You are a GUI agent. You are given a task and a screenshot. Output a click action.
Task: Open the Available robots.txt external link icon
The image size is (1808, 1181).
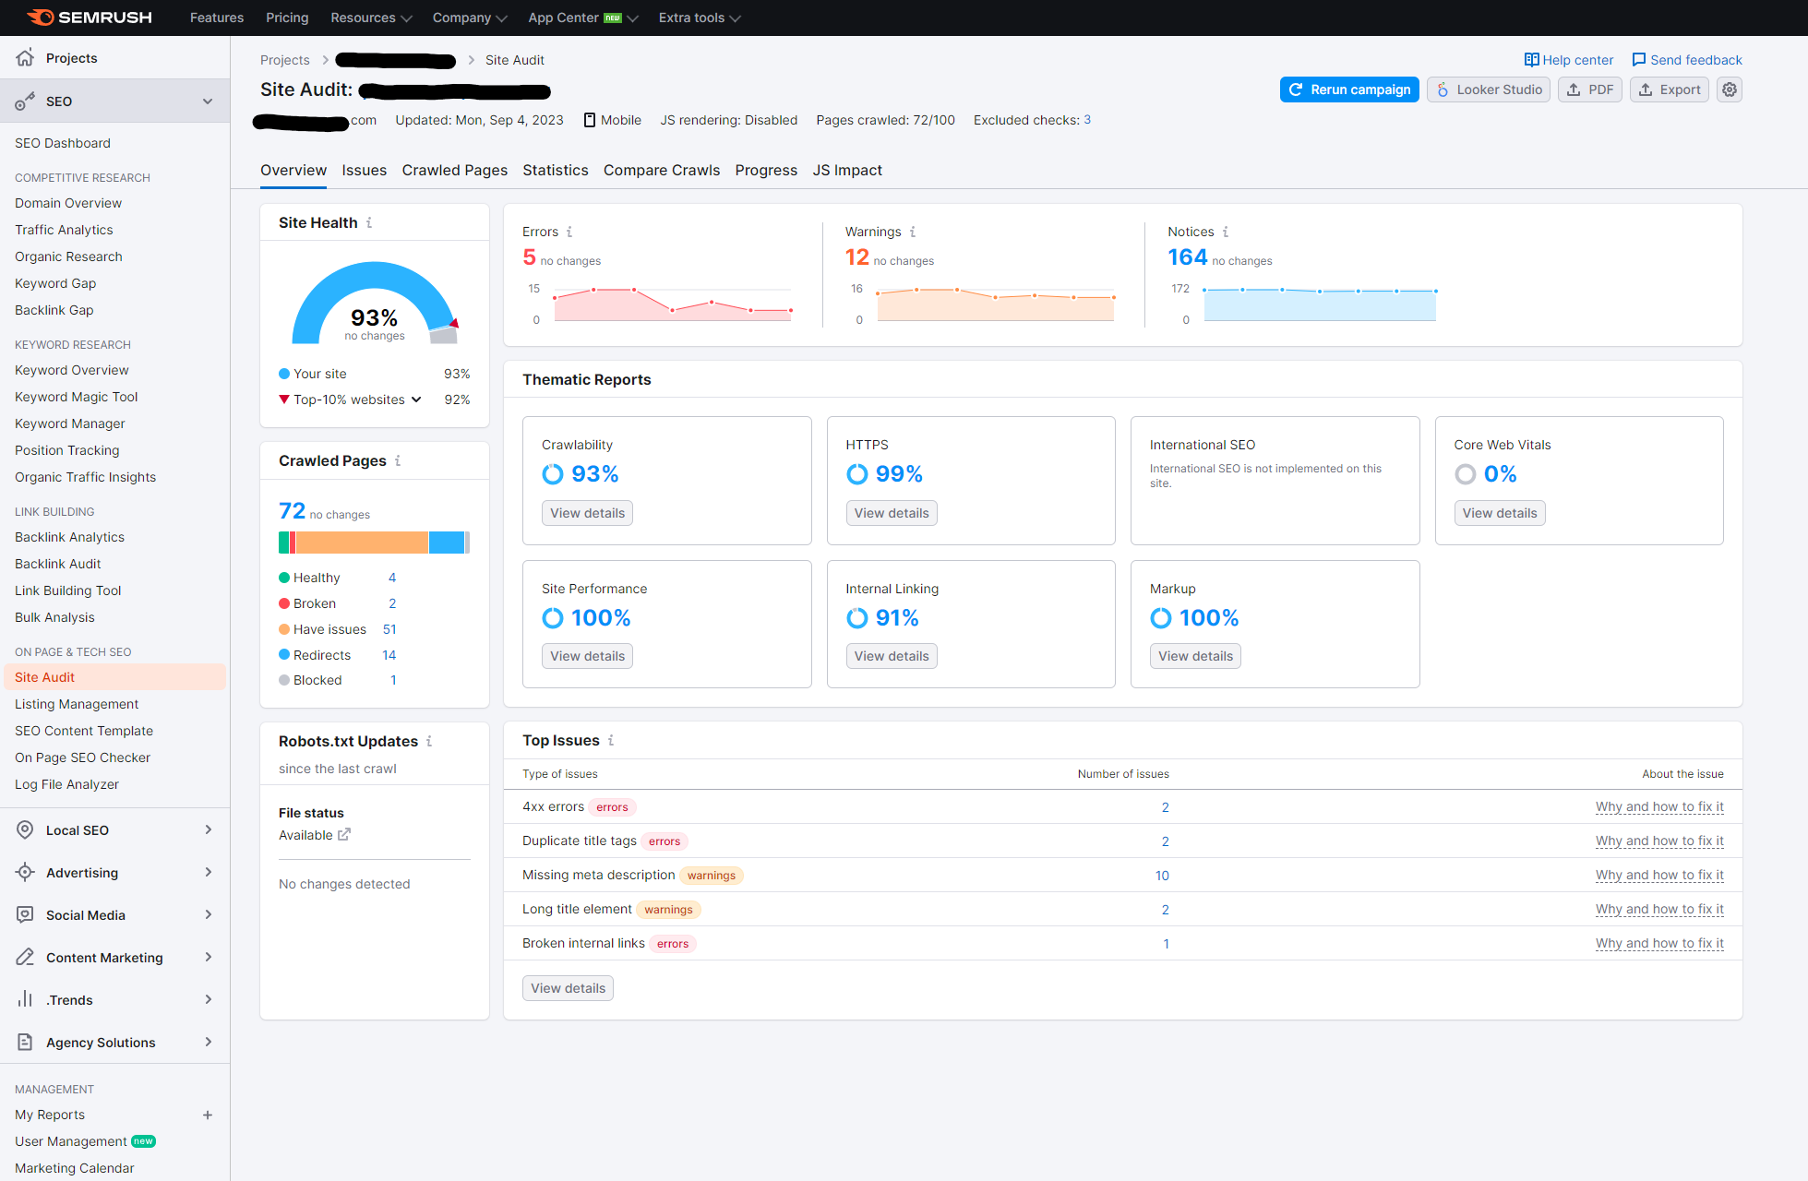pyautogui.click(x=344, y=835)
